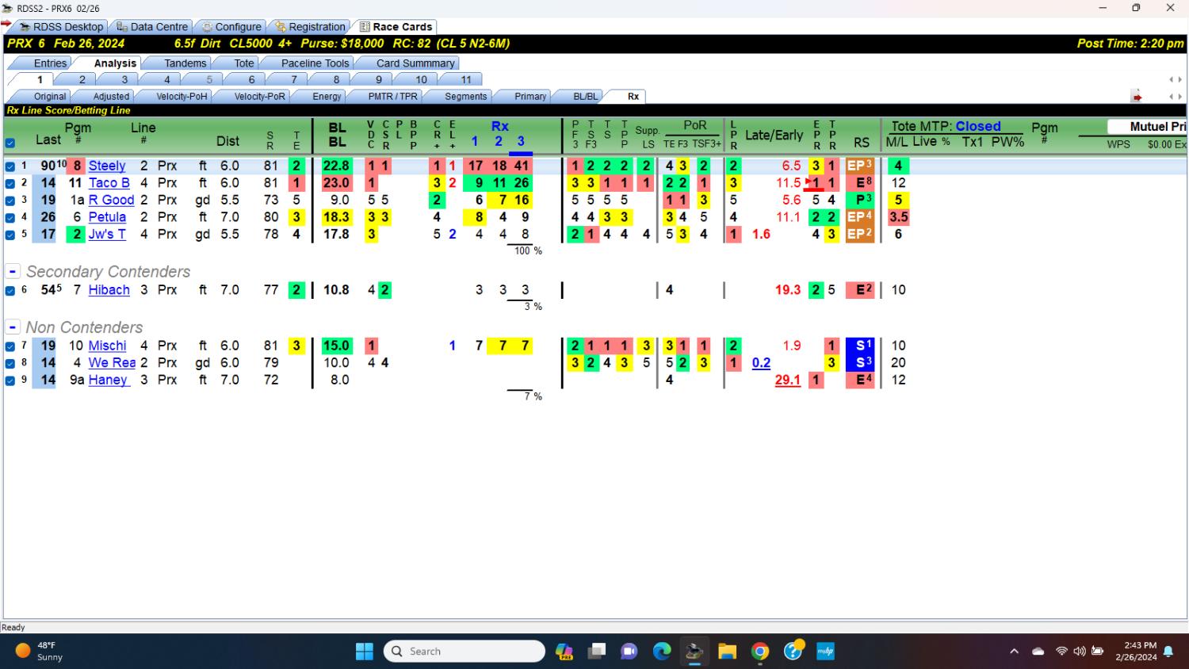Open the Haney horse link
The width and height of the screenshot is (1189, 669).
click(109, 379)
